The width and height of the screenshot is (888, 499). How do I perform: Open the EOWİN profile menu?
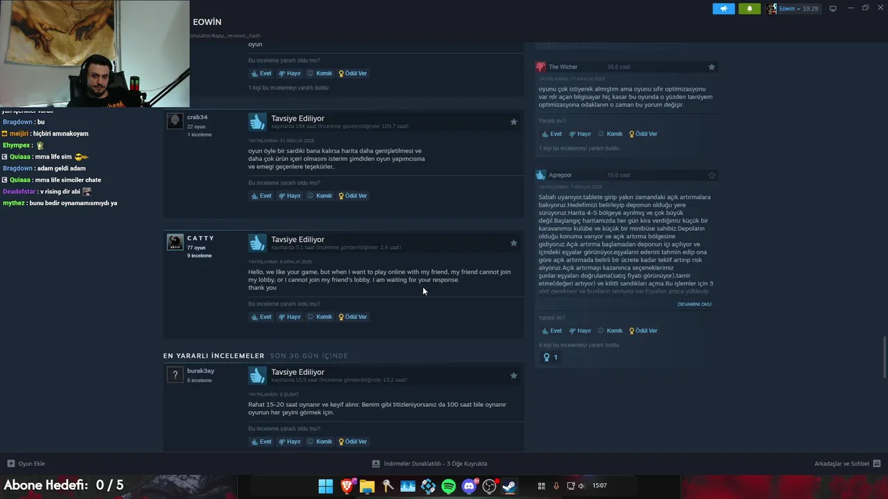point(207,22)
